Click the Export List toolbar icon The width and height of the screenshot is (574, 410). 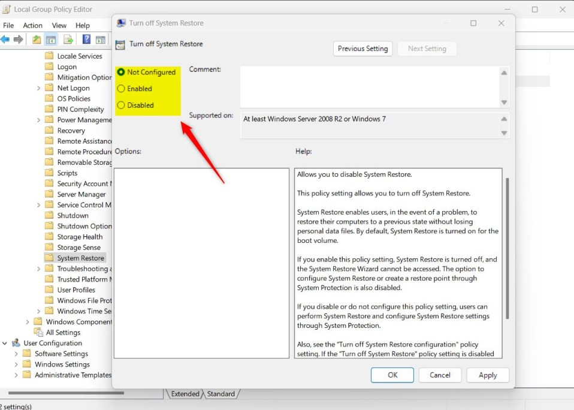coord(68,39)
